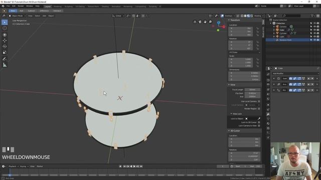Move the Mirror modifier up

308,90
